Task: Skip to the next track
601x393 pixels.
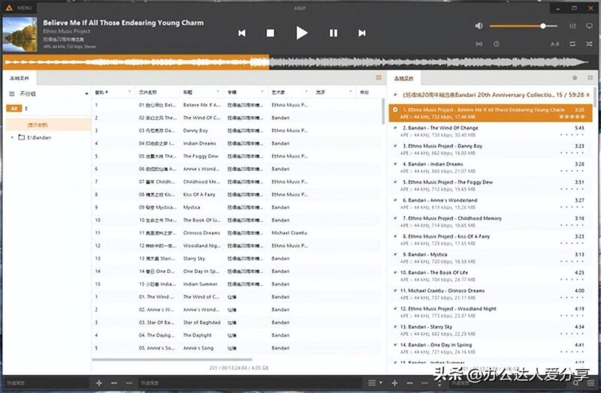Action: click(x=362, y=33)
